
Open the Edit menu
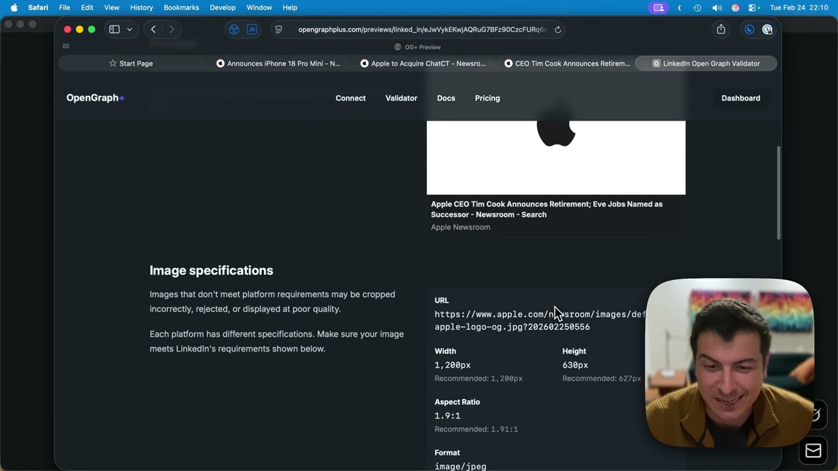coord(87,8)
